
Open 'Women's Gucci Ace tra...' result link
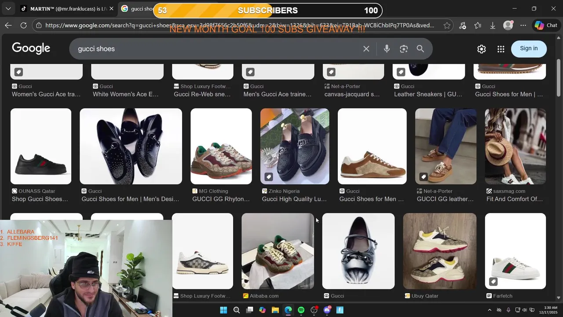click(x=46, y=94)
